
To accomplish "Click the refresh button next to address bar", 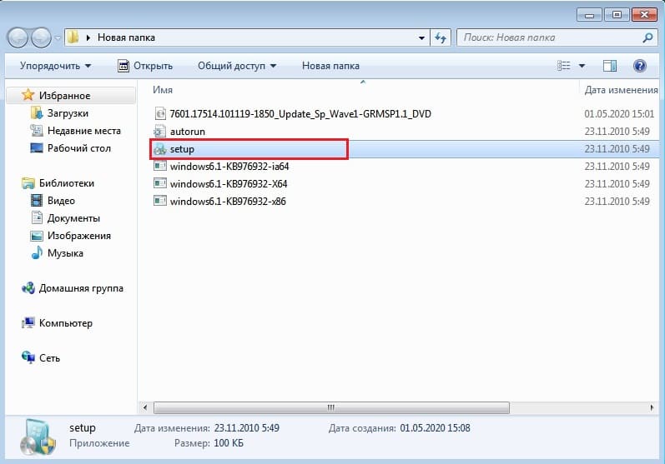I will tap(441, 37).
